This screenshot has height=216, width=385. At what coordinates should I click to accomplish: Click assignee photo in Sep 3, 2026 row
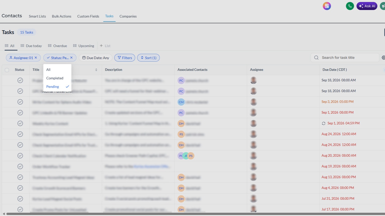tap(253, 102)
